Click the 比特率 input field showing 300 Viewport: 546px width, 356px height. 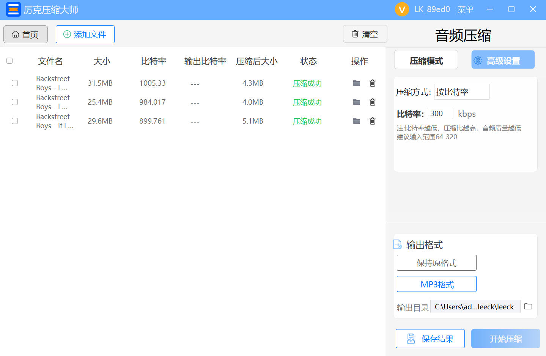click(x=440, y=113)
